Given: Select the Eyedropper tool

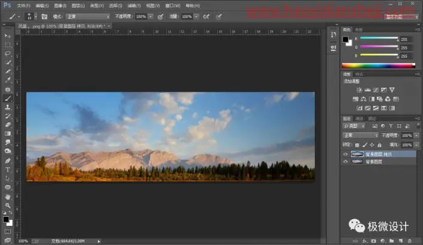Looking at the screenshot, I should pos(8,80).
